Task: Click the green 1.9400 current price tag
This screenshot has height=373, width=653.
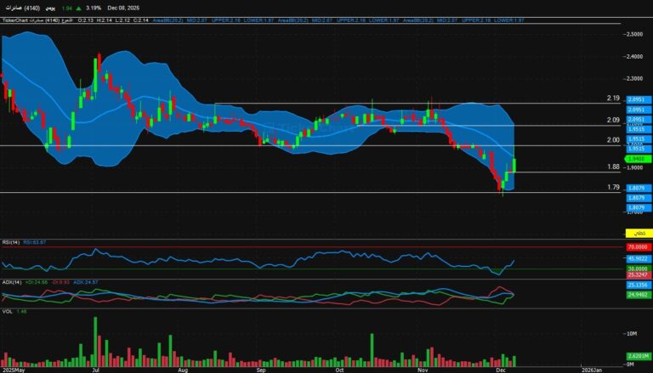Action: 637,159
